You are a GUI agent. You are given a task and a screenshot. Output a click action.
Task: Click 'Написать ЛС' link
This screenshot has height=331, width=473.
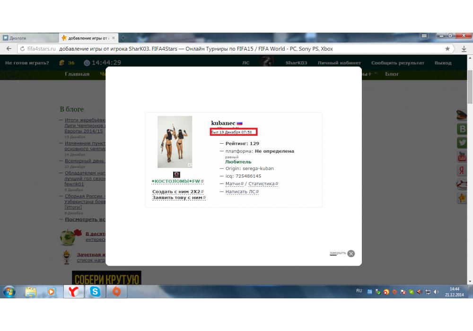[x=242, y=192]
